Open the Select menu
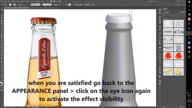 [23, 1]
